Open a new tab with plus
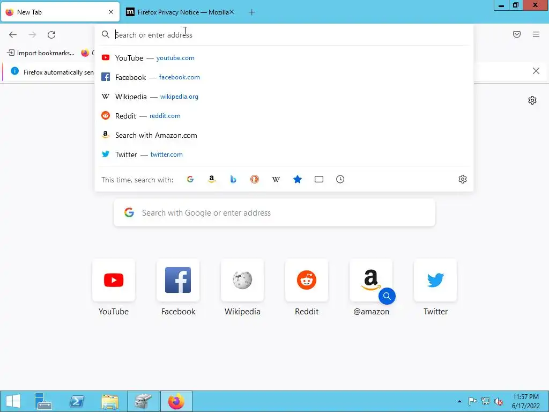 click(x=252, y=12)
